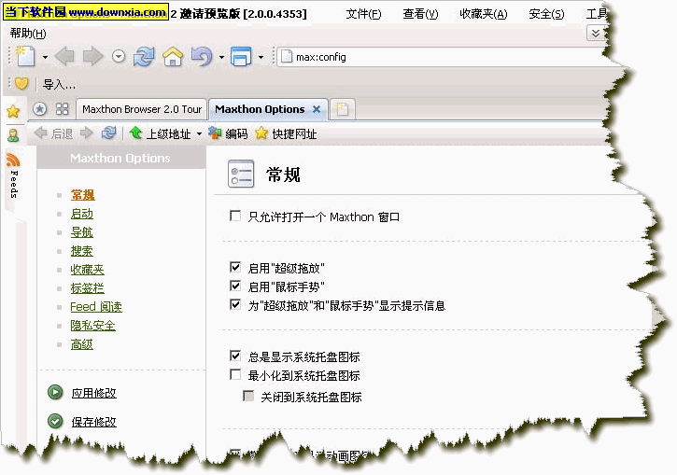Click the New Tab page icon in toolbar
The height and width of the screenshot is (475, 677).
[25, 57]
